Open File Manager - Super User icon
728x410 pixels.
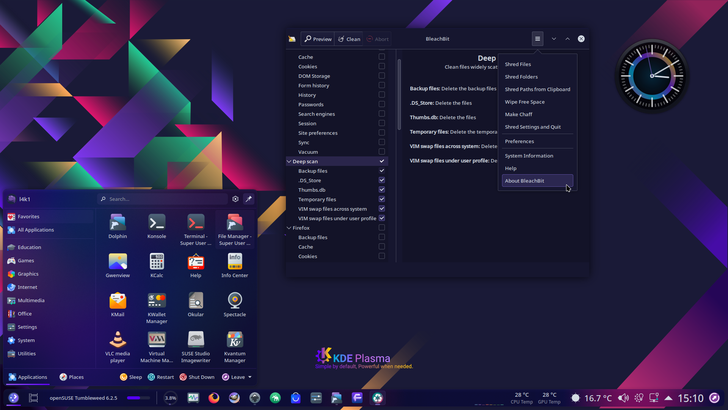(235, 230)
